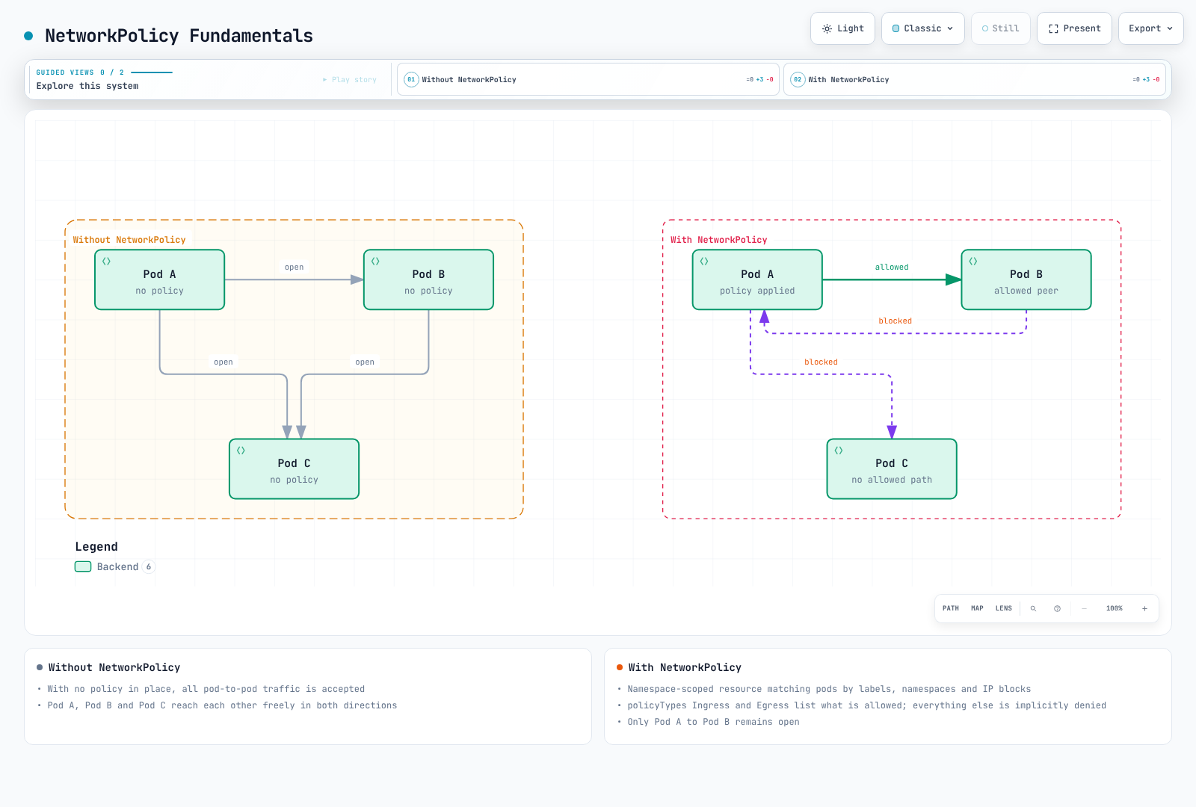Click the blue dot beside the title
Image resolution: width=1196 pixels, height=807 pixels.
(x=28, y=36)
